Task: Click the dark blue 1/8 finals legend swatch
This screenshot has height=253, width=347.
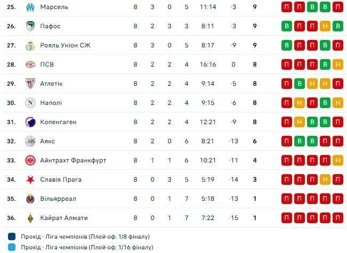Action: 12,236
